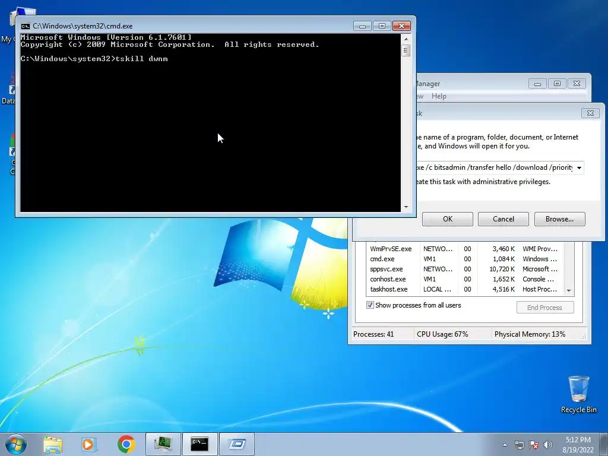Click Browse... in the task dialog
Viewport: 608px width, 456px height.
click(x=559, y=219)
